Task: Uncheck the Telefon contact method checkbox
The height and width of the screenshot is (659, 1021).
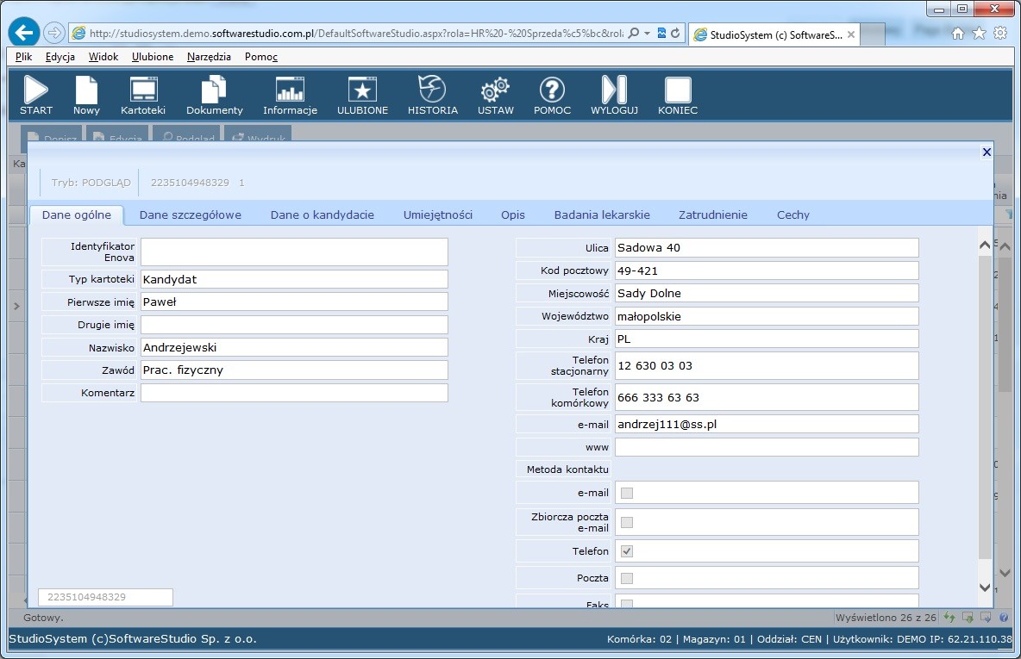Action: [x=626, y=551]
